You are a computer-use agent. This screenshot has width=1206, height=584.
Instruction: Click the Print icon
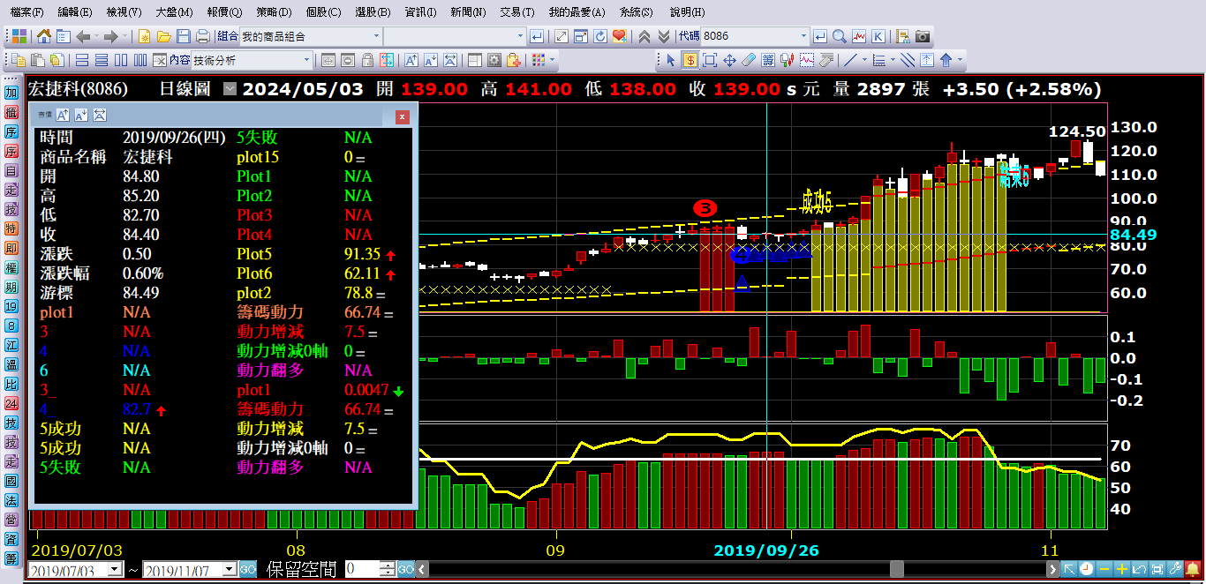coord(202,36)
